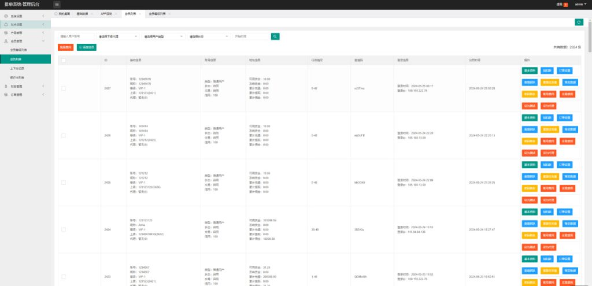Click 设为代理 for member 2424
This screenshot has height=286, width=592.
tap(549, 247)
